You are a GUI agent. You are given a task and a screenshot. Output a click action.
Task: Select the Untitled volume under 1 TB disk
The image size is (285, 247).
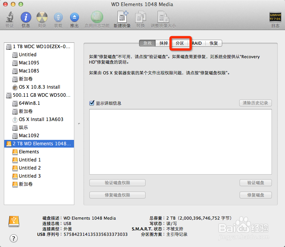click(x=39, y=55)
